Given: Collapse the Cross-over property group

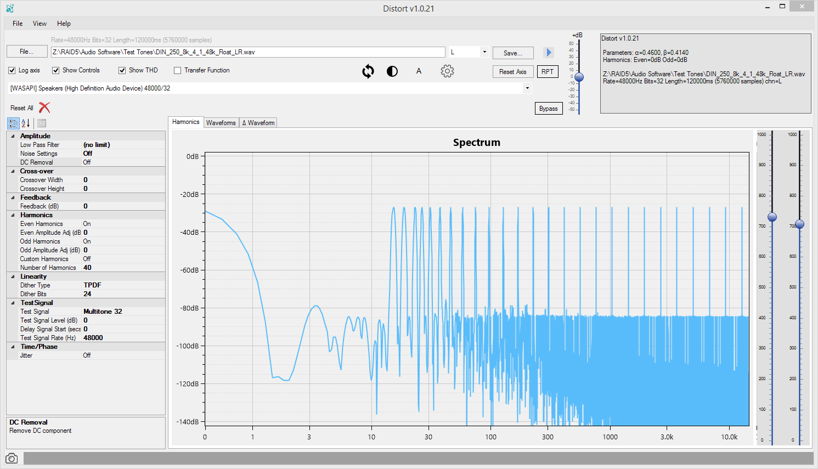Looking at the screenshot, I should point(13,171).
